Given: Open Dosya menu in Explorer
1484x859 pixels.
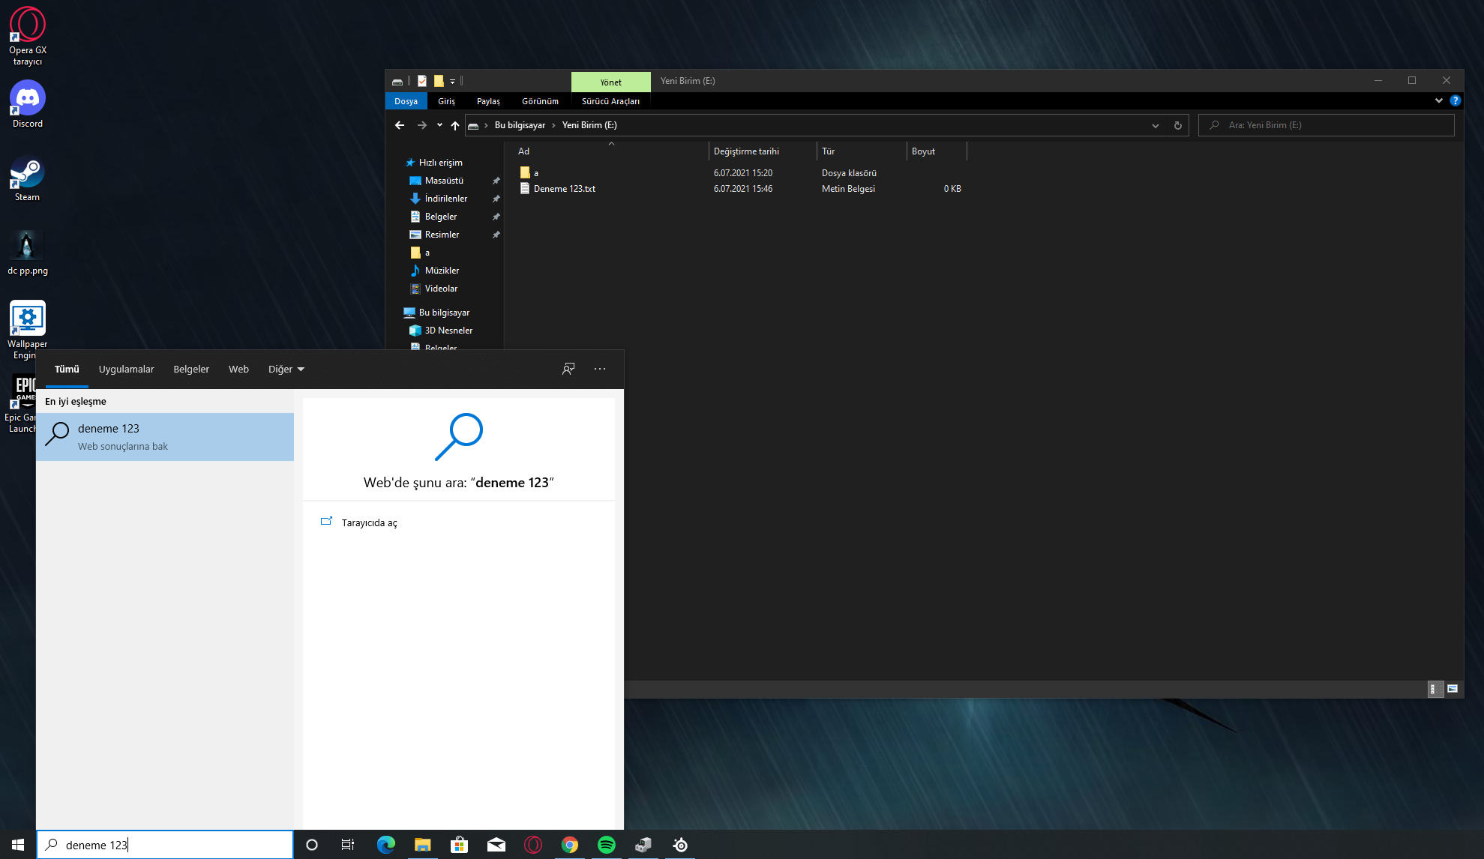Looking at the screenshot, I should [x=406, y=101].
